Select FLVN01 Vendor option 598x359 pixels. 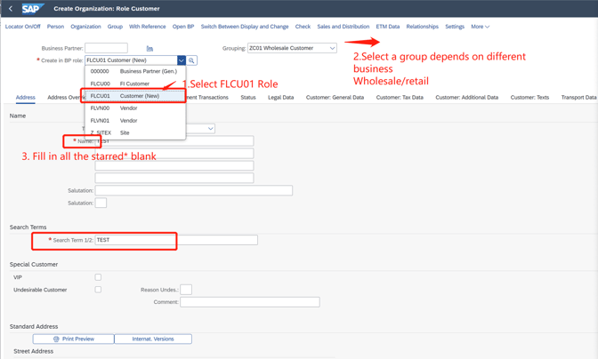(x=135, y=120)
